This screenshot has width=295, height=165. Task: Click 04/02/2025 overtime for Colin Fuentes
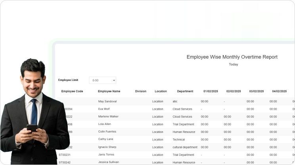[x=273, y=132]
